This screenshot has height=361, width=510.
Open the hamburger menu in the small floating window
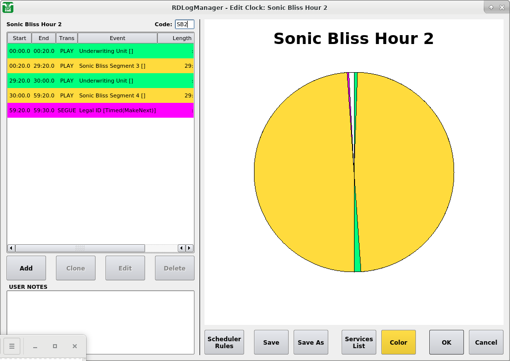tap(12, 346)
